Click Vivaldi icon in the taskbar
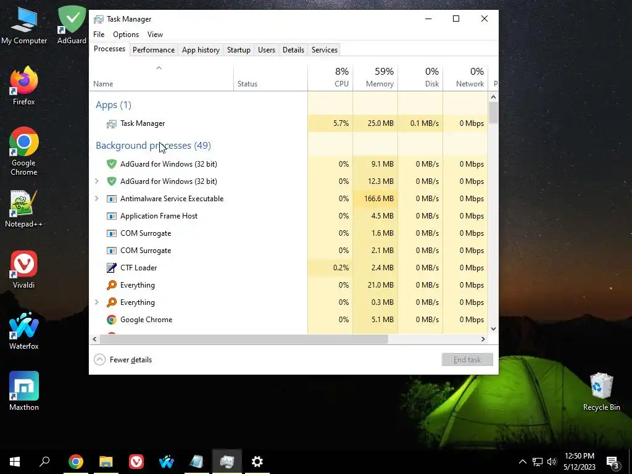The height and width of the screenshot is (474, 632). coord(136,462)
